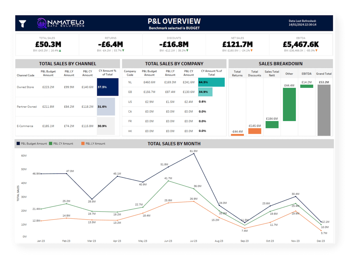Click the EBITDA £14.2M green bar
This screenshot has height=264, width=355.
pyautogui.click(x=307, y=86)
